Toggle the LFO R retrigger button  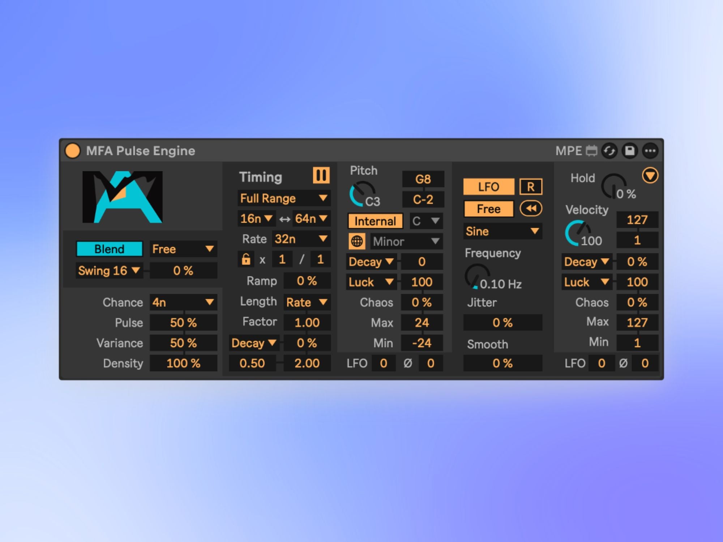(x=531, y=187)
